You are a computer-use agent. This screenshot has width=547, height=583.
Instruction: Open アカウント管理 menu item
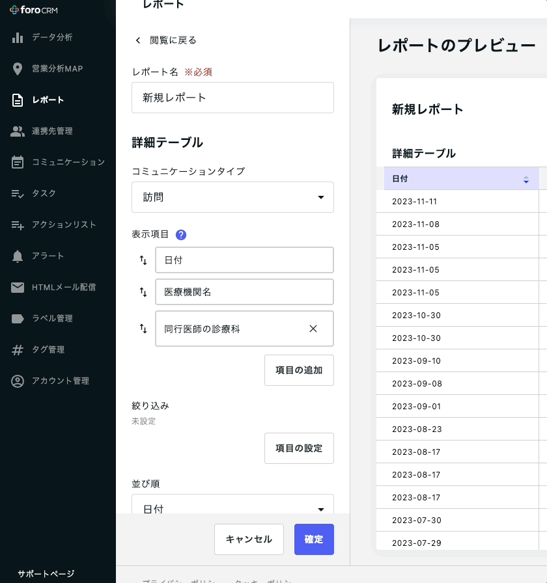tap(61, 381)
